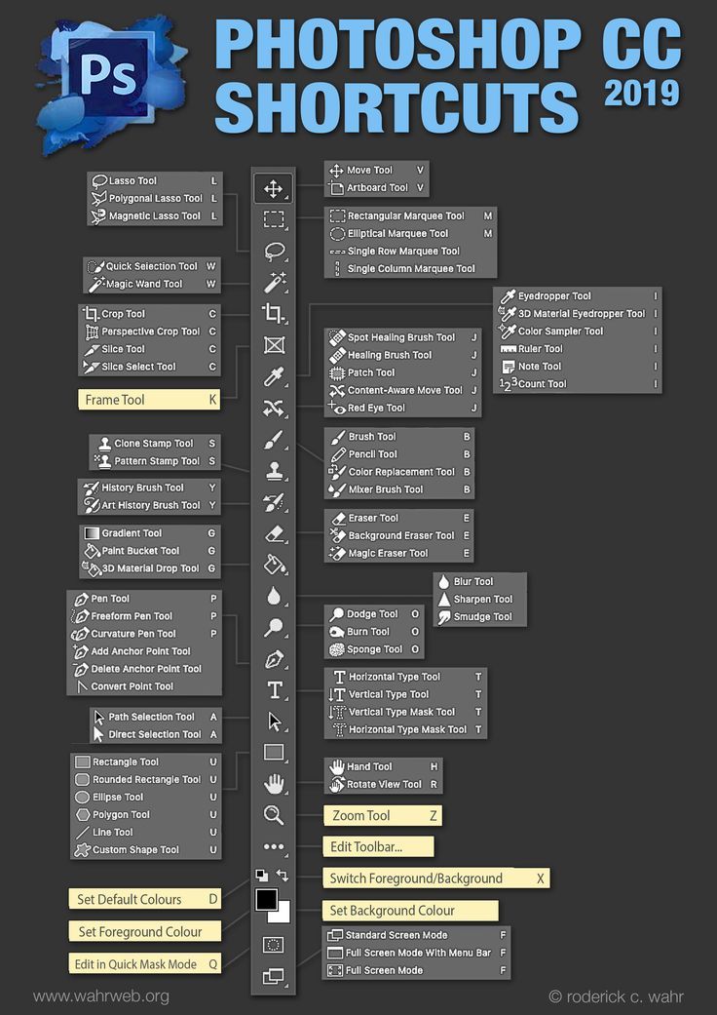Open Edit Toolbar three-dots menu
This screenshot has width=717, height=1015.
click(274, 847)
